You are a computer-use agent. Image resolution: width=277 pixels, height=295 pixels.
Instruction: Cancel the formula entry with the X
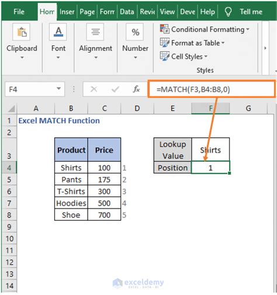[x=94, y=89]
